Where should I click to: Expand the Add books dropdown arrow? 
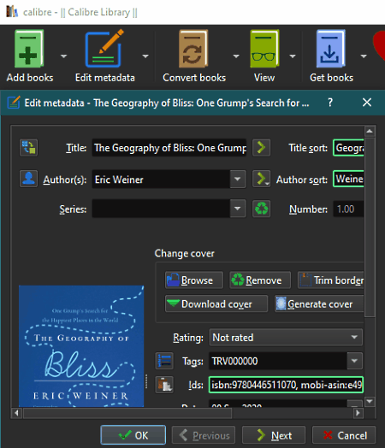pos(63,56)
